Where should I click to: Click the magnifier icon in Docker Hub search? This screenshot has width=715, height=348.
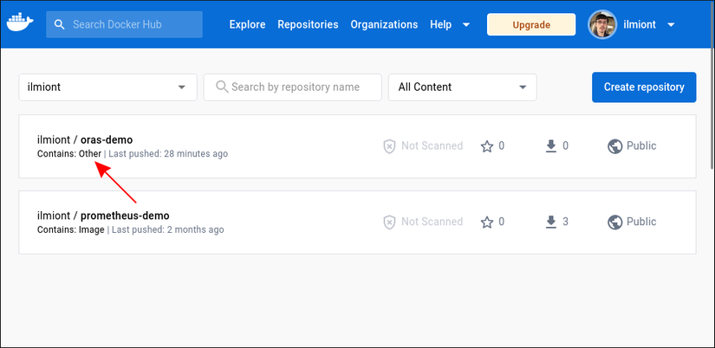60,24
